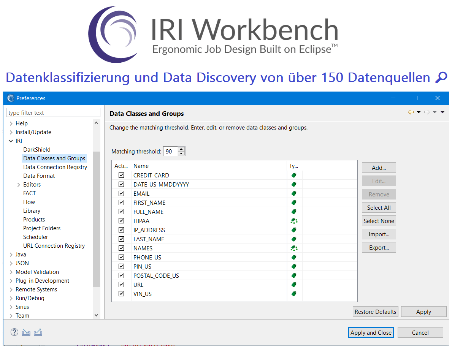Open the Data Connection Registry page
This screenshot has width=452, height=348.
[x=55, y=167]
